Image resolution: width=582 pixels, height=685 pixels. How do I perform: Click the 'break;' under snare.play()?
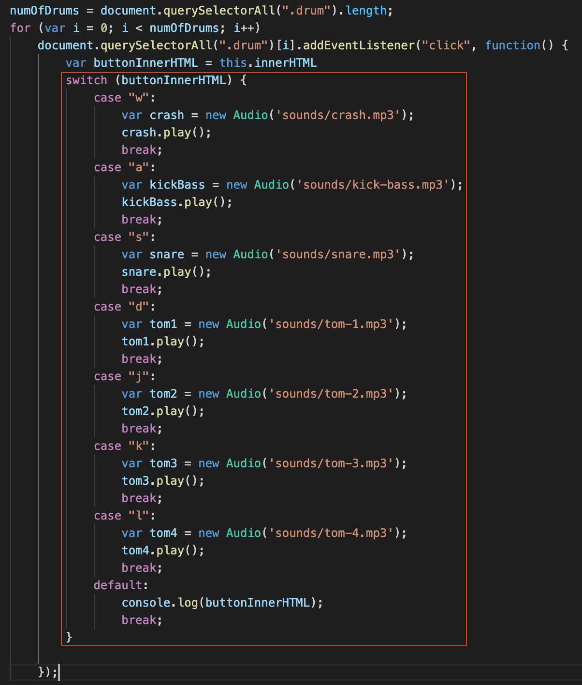(x=142, y=289)
